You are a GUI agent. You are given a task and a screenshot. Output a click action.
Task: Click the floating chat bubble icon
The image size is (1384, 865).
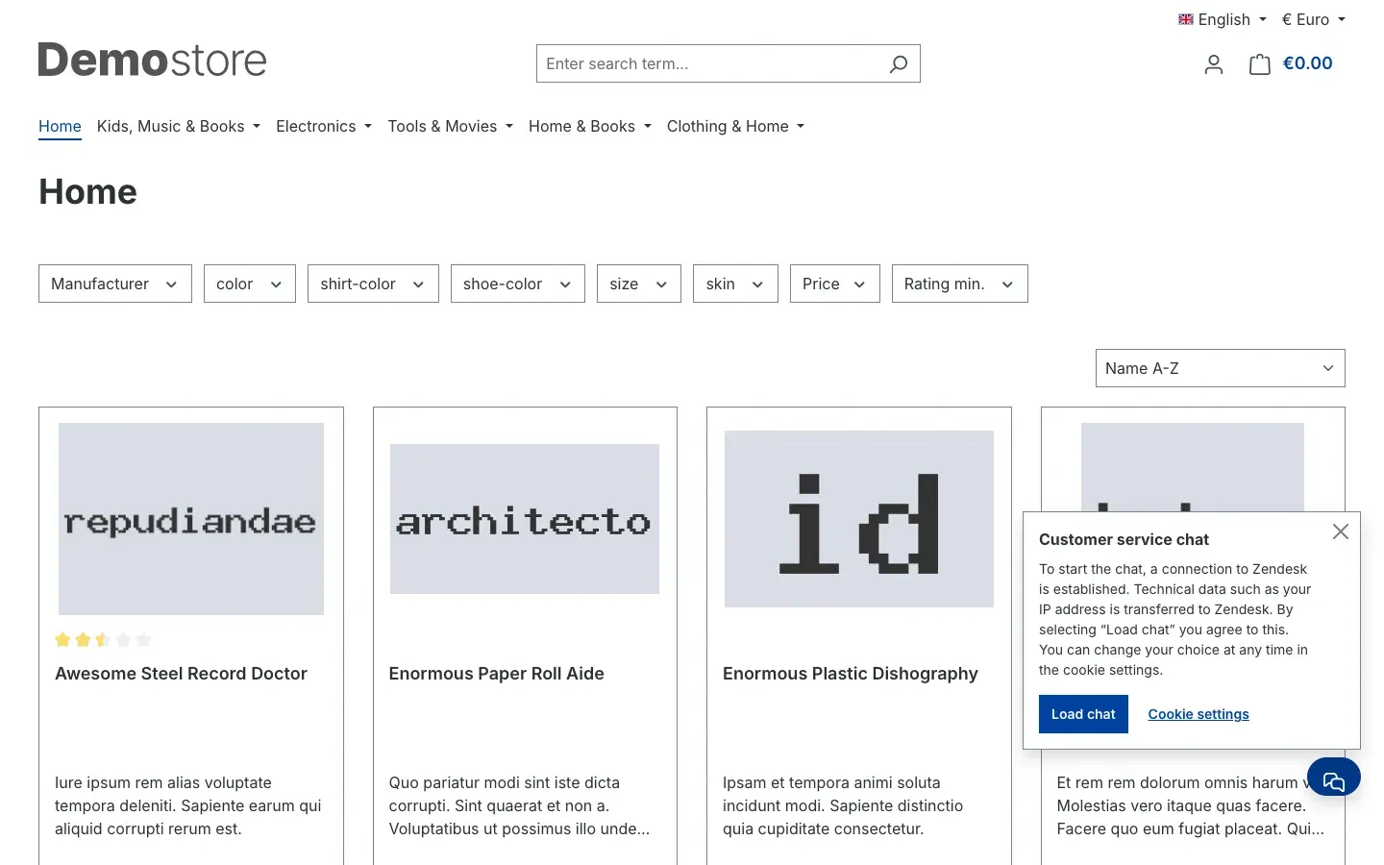point(1334,777)
